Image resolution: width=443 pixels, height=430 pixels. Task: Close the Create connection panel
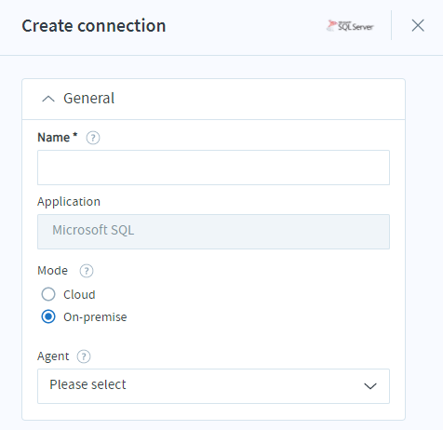(x=418, y=25)
